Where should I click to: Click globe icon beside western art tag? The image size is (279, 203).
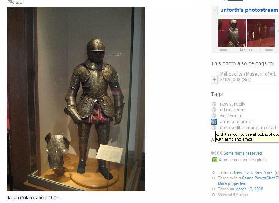pyautogui.click(x=214, y=116)
